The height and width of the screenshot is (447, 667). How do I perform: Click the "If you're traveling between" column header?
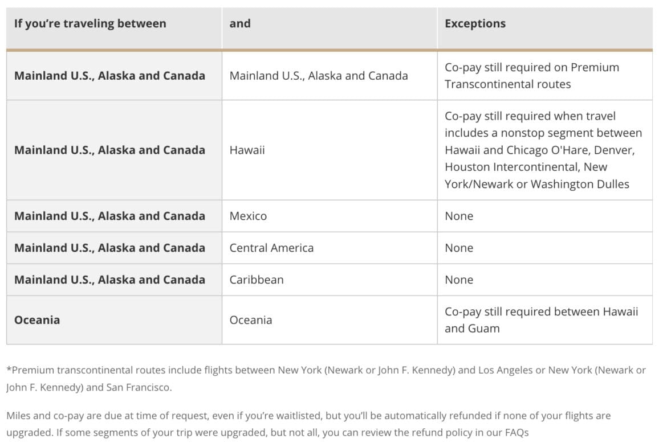pos(90,24)
